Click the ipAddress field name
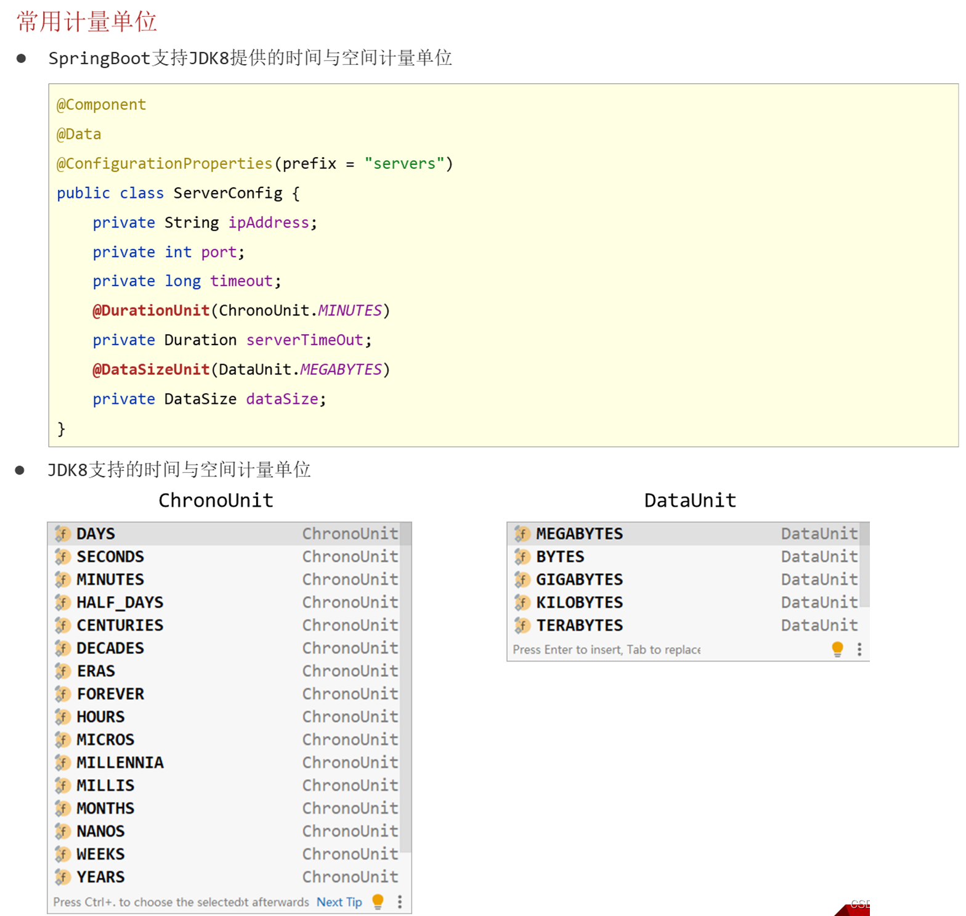Viewport: 966px width, 916px height. (269, 223)
